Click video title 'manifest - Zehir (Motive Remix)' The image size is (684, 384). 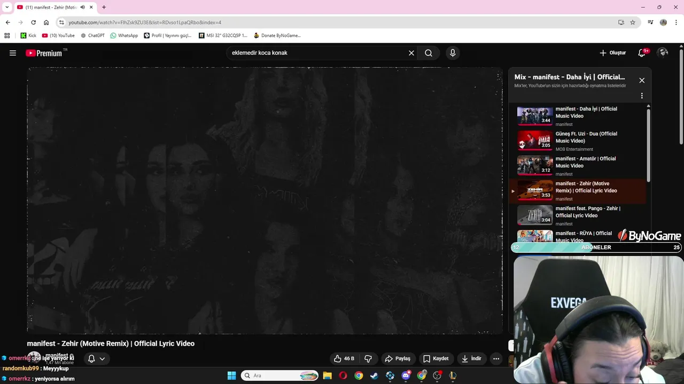click(x=111, y=343)
